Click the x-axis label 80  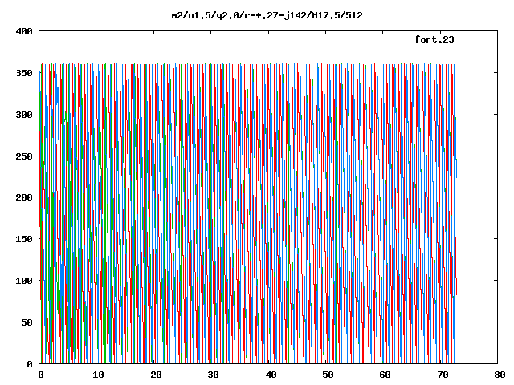tap(500, 375)
